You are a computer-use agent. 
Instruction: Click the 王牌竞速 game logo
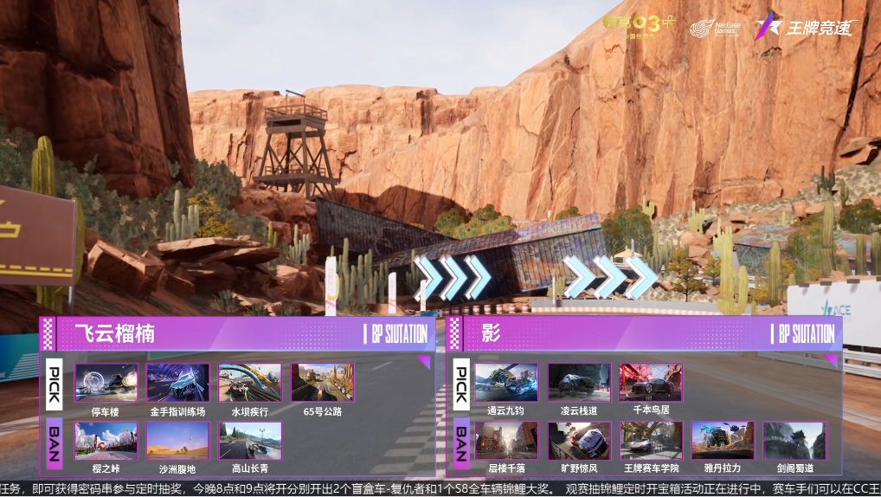tap(806, 26)
